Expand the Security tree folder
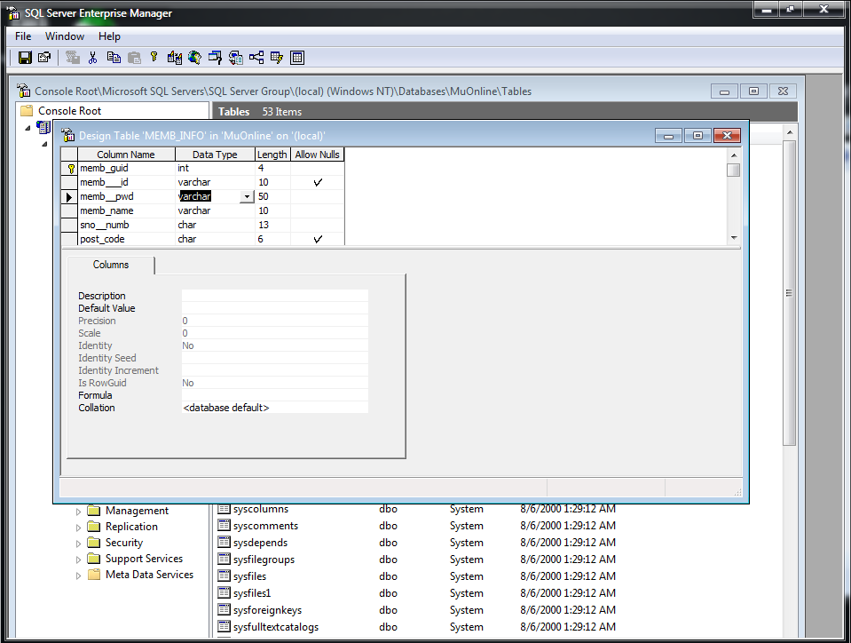This screenshot has width=851, height=643. (78, 544)
